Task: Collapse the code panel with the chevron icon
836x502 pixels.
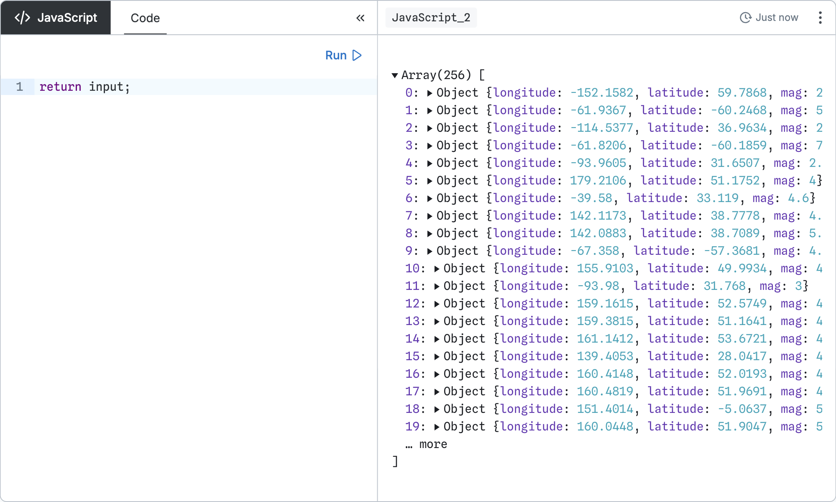Action: point(360,18)
